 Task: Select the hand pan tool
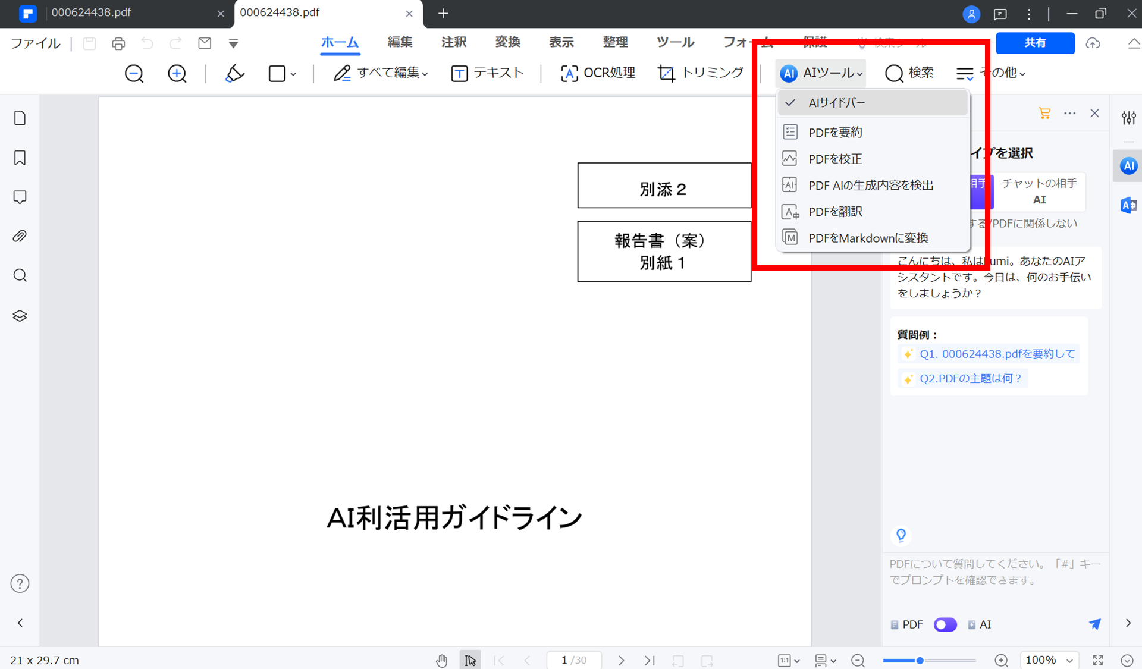(x=441, y=660)
